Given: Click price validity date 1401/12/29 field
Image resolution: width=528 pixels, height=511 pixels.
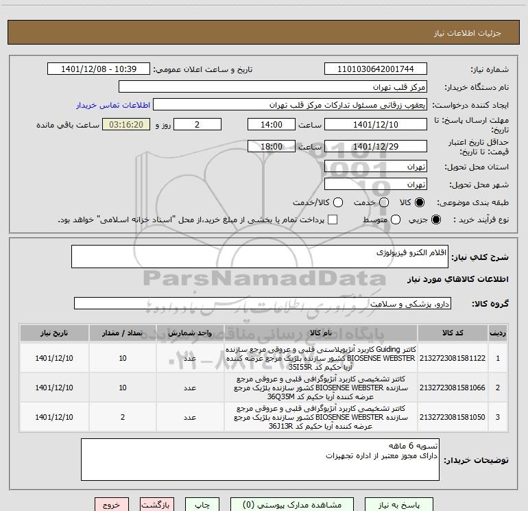Looking at the screenshot, I should tap(376, 147).
